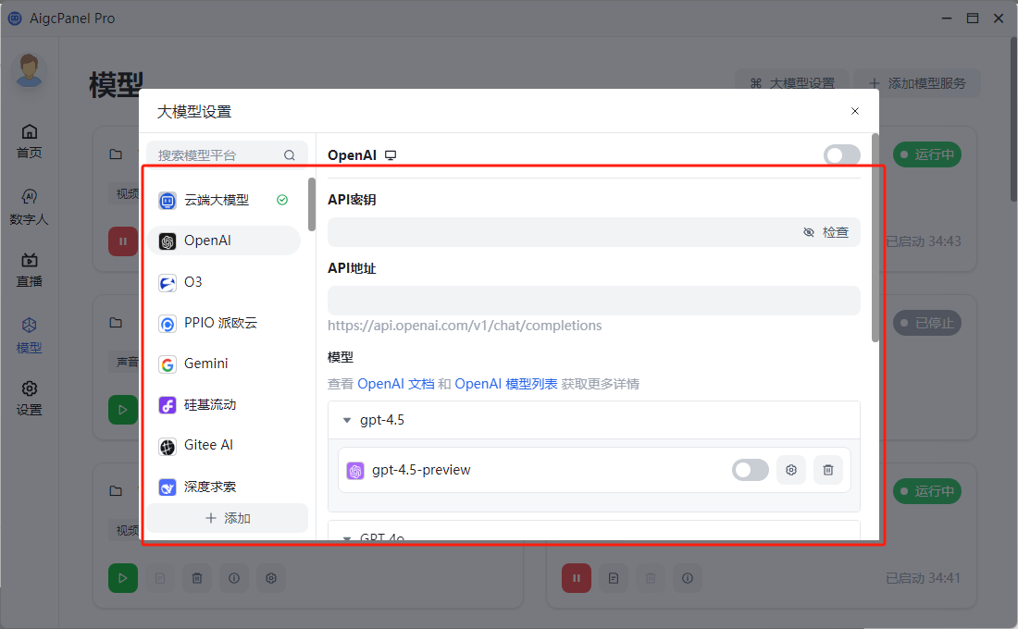Click the 已启动 34:41 text
Screen dimensions: 1018x629
[924, 578]
